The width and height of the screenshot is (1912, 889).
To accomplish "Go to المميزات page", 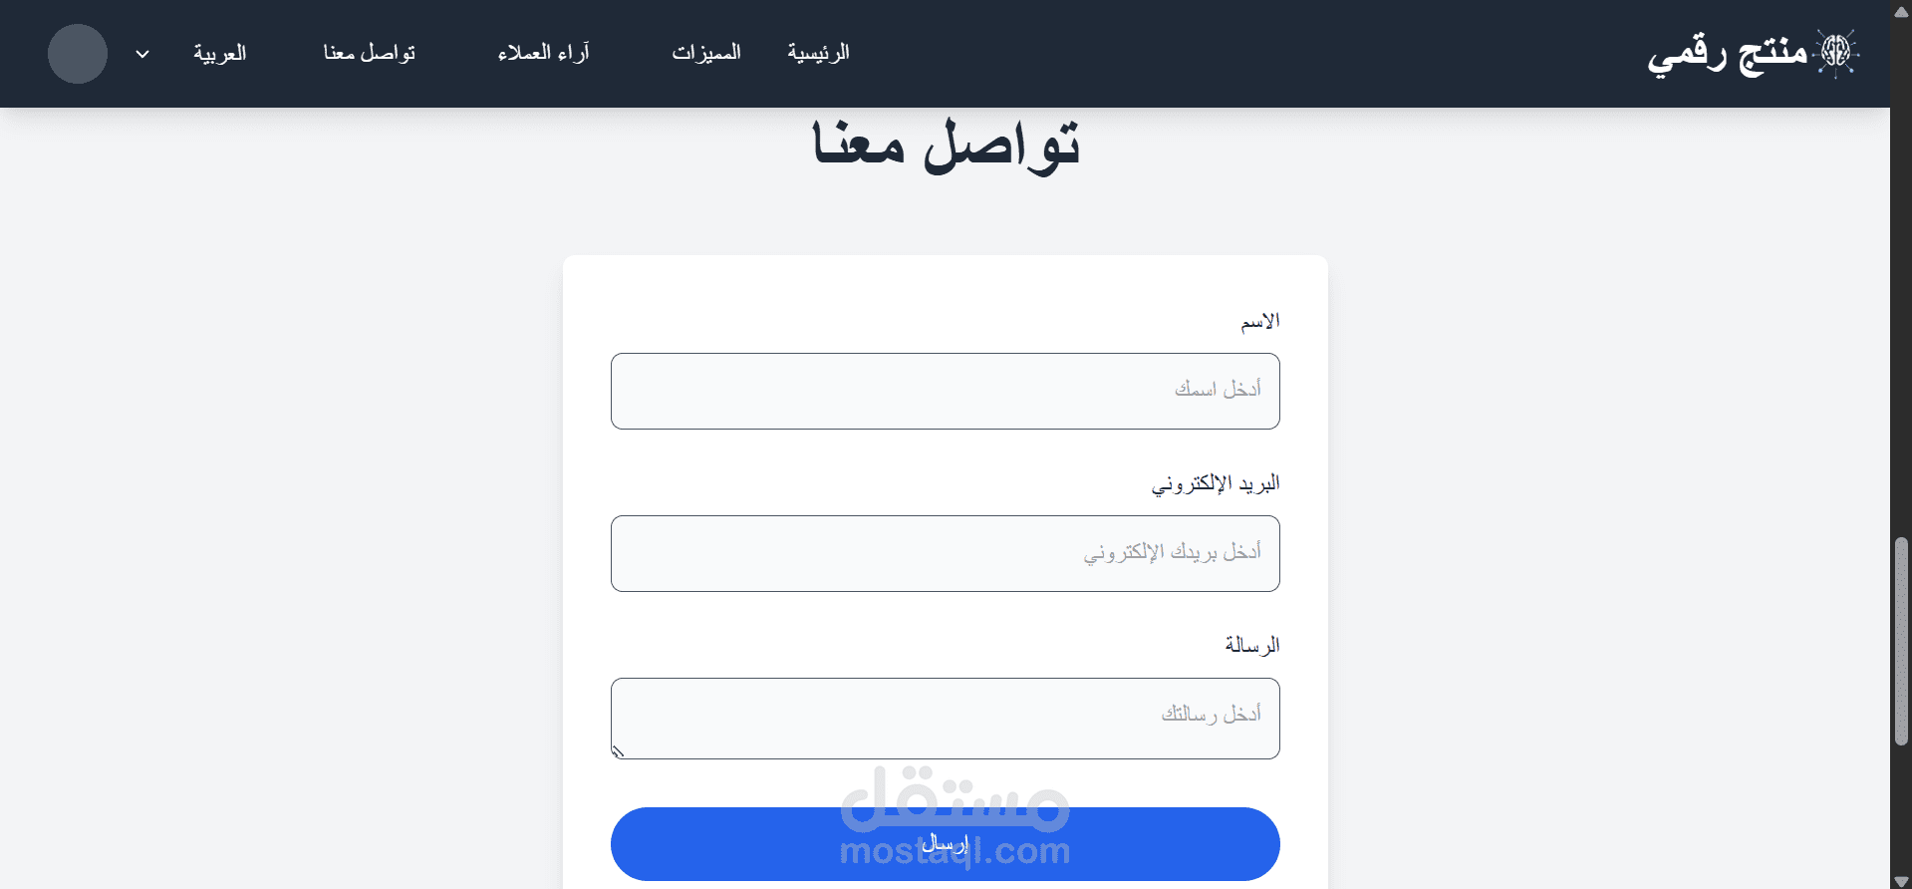I will point(706,54).
